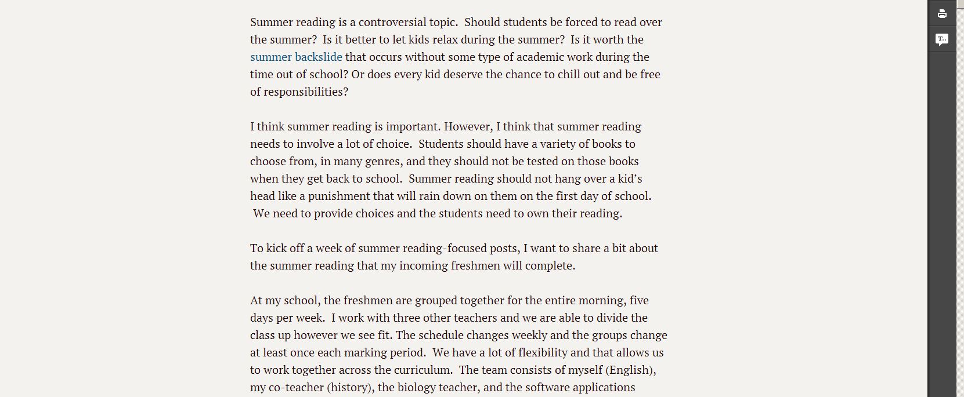
Task: Click the words 'marking period'
Action: [385, 352]
